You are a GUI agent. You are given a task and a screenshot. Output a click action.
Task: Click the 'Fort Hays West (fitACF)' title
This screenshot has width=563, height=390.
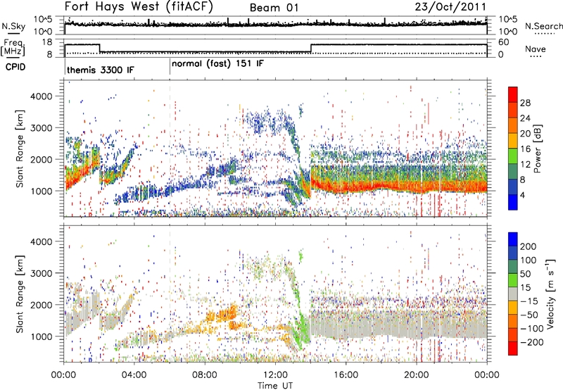pos(139,6)
